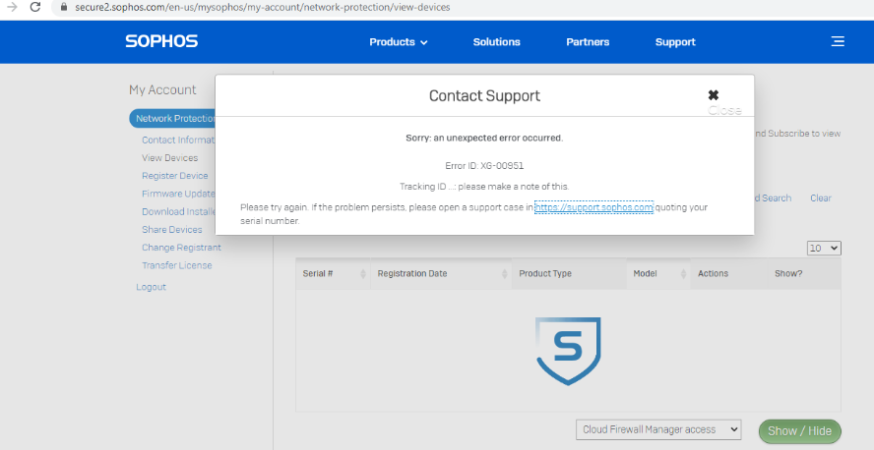Open the Cloud Firewall Manager access dropdown
The width and height of the screenshot is (874, 450).
658,429
